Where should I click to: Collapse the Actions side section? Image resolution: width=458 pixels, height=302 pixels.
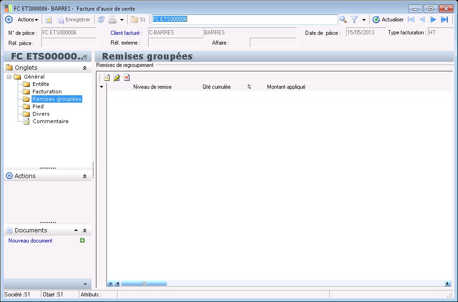pos(85,176)
